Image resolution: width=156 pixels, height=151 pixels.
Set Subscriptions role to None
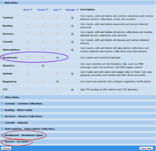click(28, 50)
